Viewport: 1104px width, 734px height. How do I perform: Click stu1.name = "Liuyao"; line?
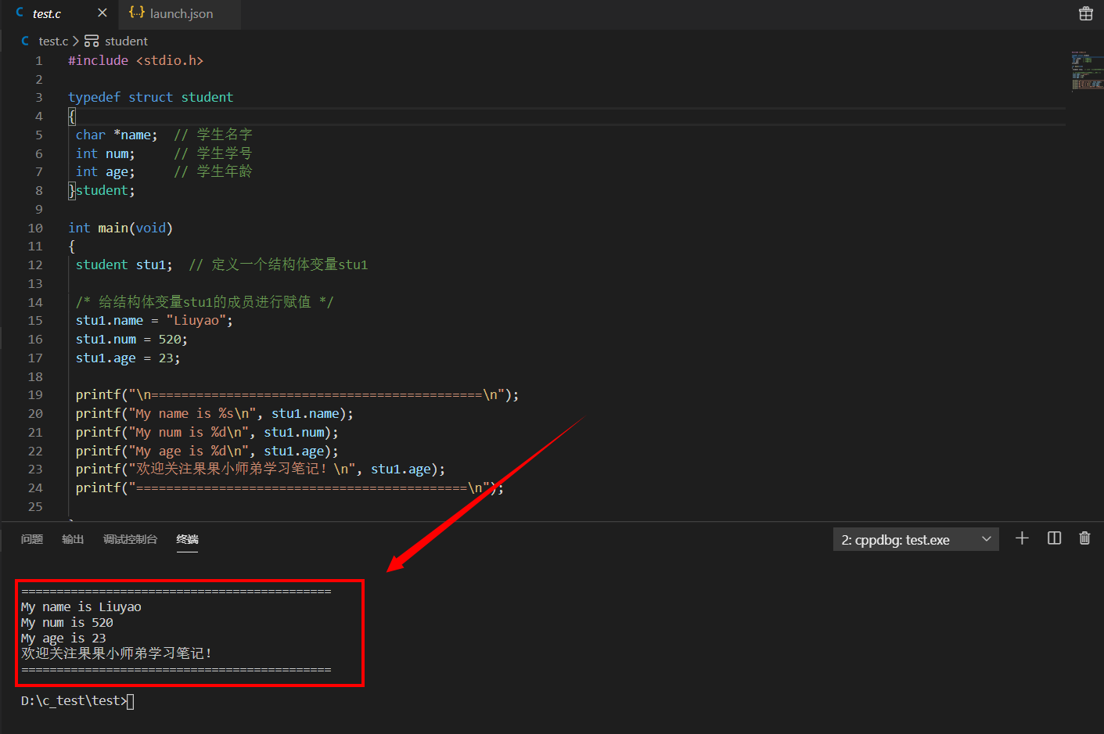pos(154,320)
